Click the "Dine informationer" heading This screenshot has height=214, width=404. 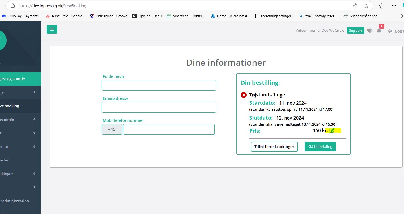click(226, 62)
